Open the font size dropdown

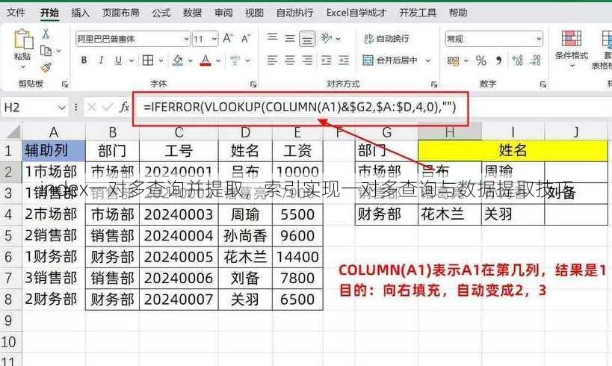(214, 39)
